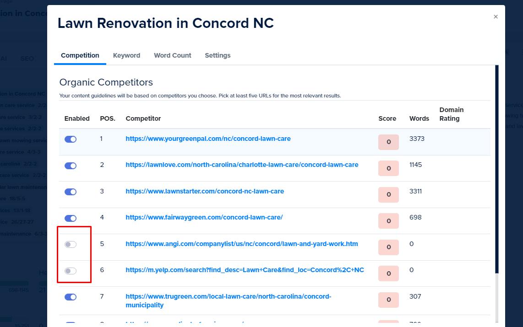
Task: Turn off the lawnlove.com competitor toggle
Action: 71,166
